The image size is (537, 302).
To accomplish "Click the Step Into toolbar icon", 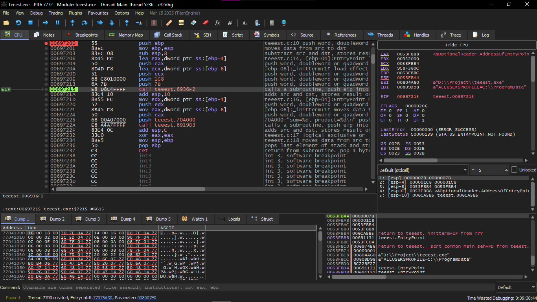I will tap(72, 23).
